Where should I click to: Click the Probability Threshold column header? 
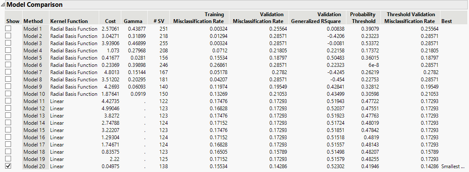point(363,18)
